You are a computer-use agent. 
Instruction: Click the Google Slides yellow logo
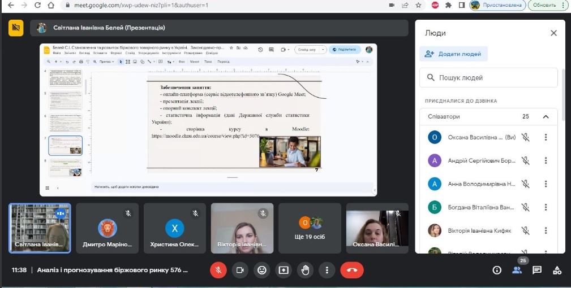(46, 50)
